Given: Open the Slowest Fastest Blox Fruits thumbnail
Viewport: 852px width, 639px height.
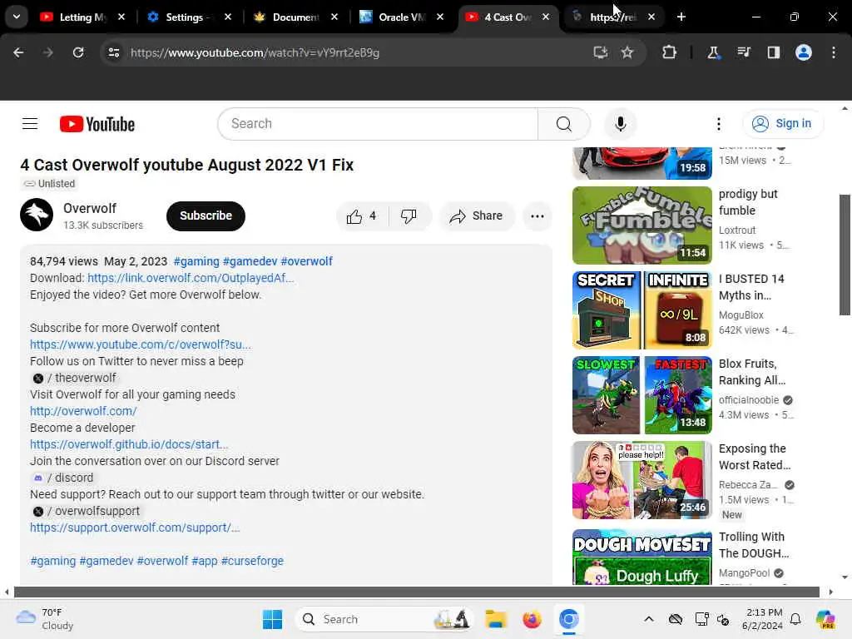Looking at the screenshot, I should click(641, 395).
